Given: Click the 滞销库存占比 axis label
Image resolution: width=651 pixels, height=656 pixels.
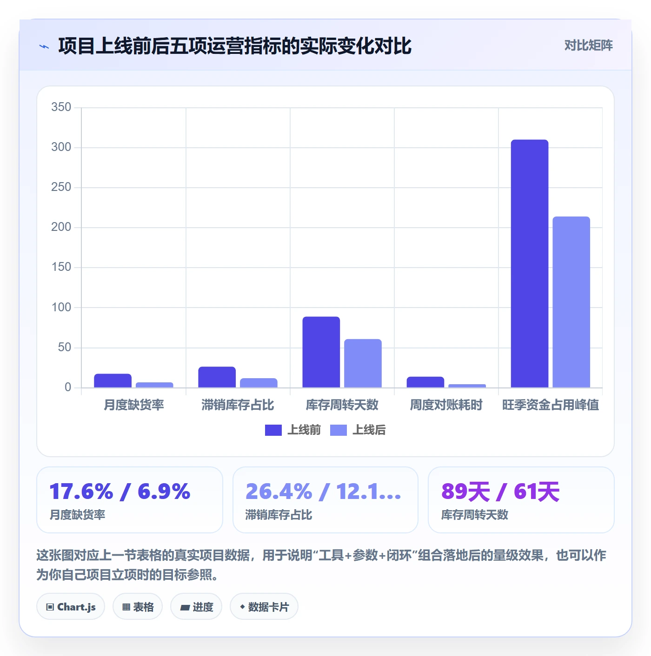Looking at the screenshot, I should click(x=238, y=405).
